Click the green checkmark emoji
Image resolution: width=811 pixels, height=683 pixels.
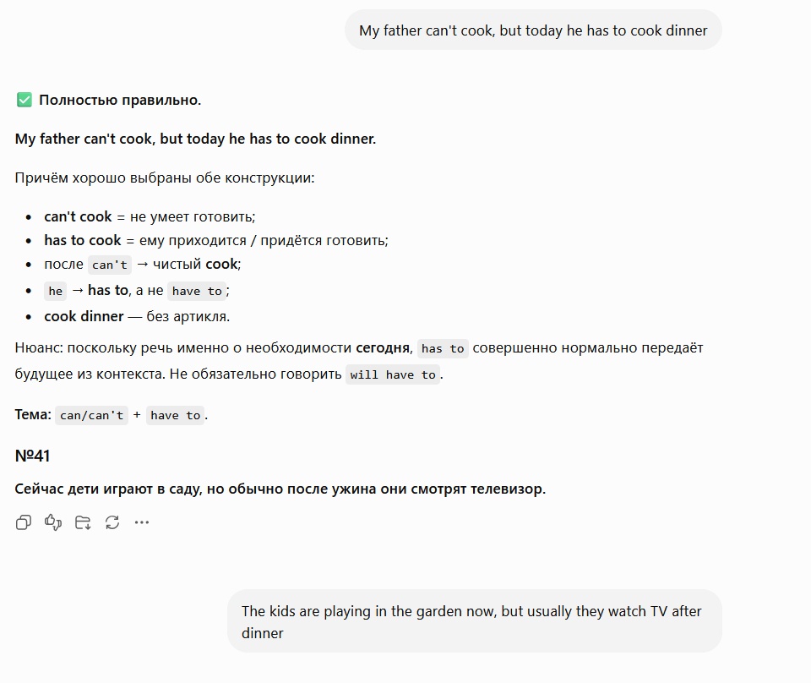24,100
